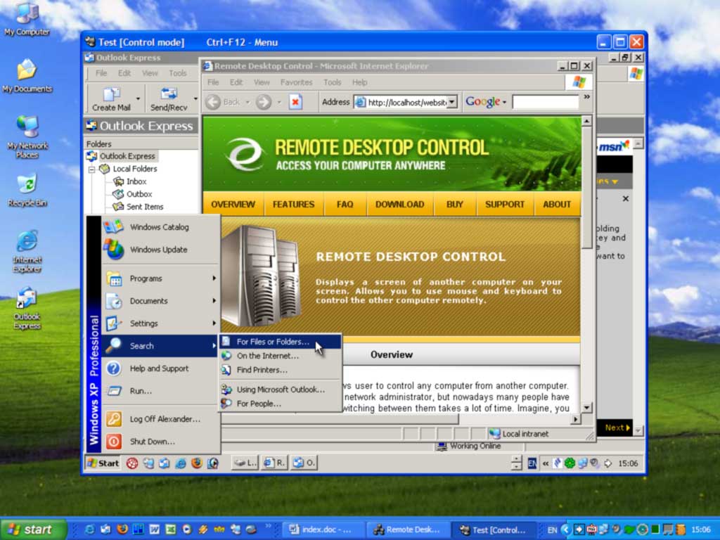The height and width of the screenshot is (540, 720).
Task: Click the DOWNLOAD link on the website navigation
Action: [x=399, y=204]
